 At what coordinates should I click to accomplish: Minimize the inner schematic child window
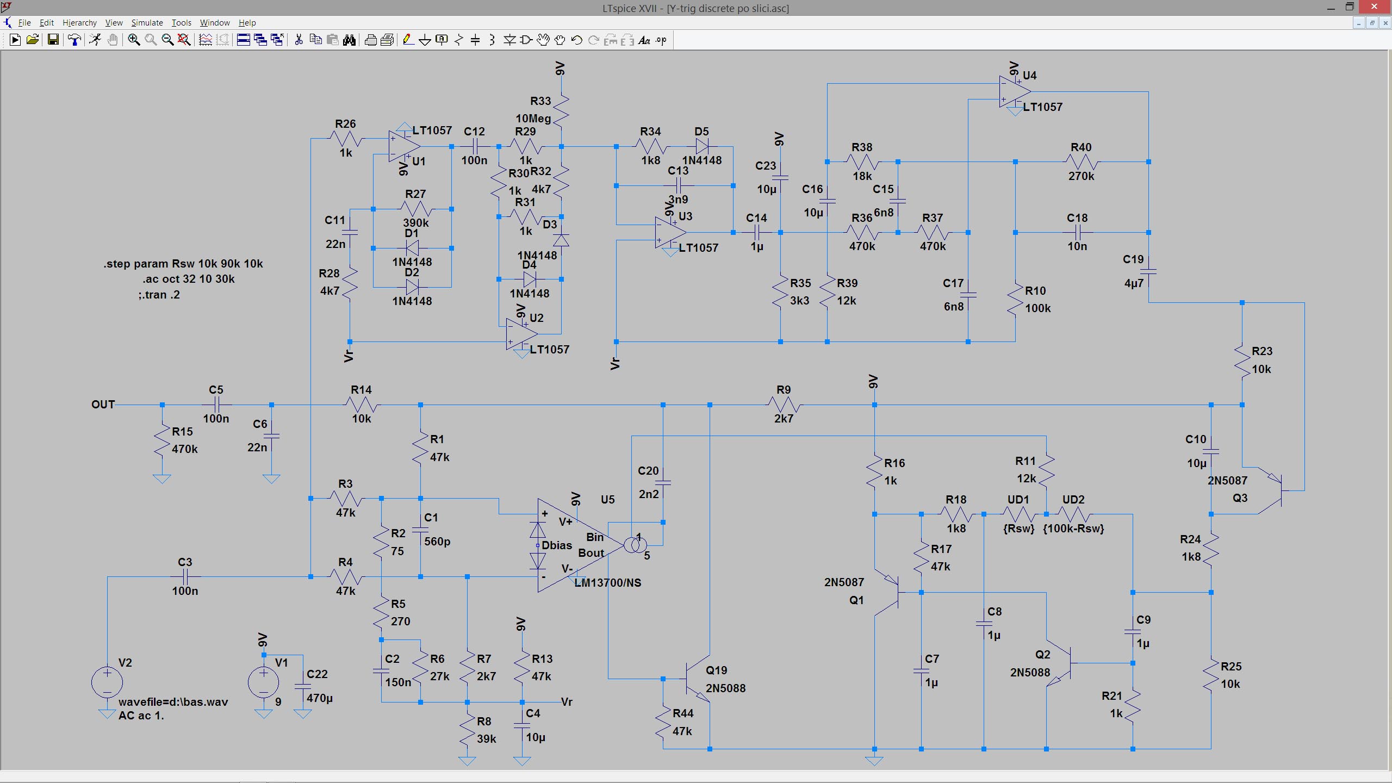[x=1359, y=23]
